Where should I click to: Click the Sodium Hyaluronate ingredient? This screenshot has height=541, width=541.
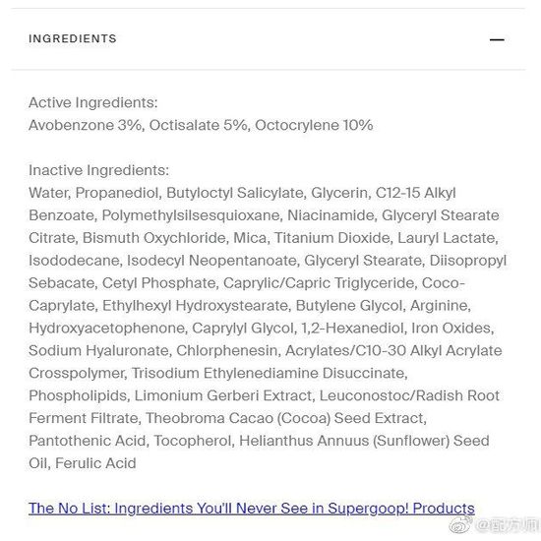tap(99, 350)
